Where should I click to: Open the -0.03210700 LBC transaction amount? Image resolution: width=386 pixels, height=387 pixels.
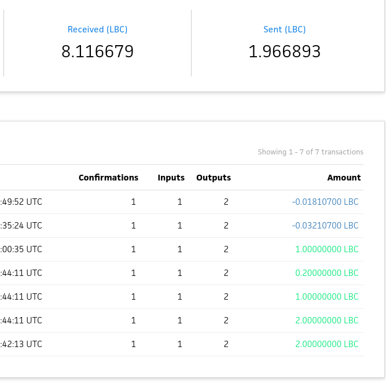[325, 226]
